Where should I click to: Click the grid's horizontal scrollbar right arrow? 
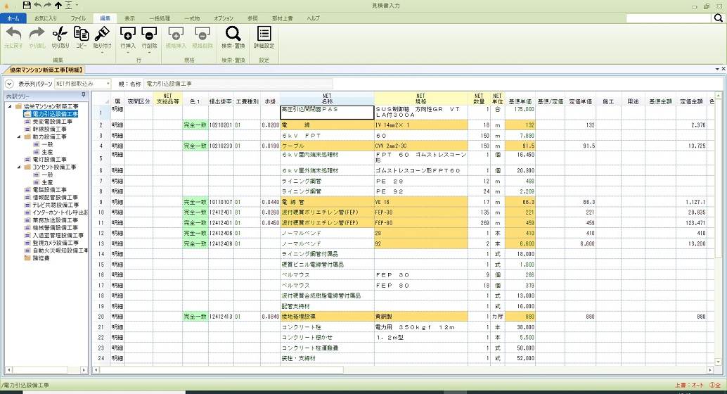click(710, 370)
